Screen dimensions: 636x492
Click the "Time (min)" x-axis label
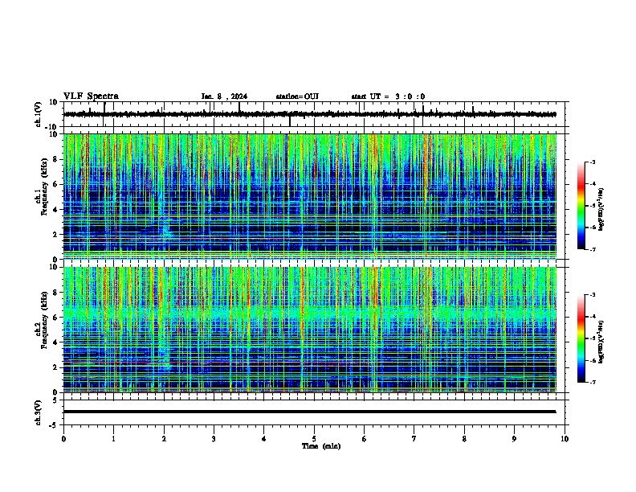click(x=321, y=446)
